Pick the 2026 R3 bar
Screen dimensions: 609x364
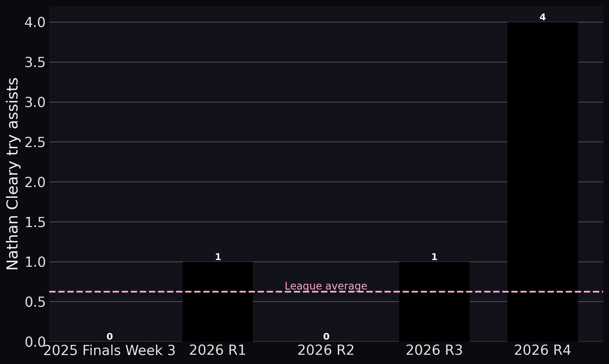pos(434,302)
